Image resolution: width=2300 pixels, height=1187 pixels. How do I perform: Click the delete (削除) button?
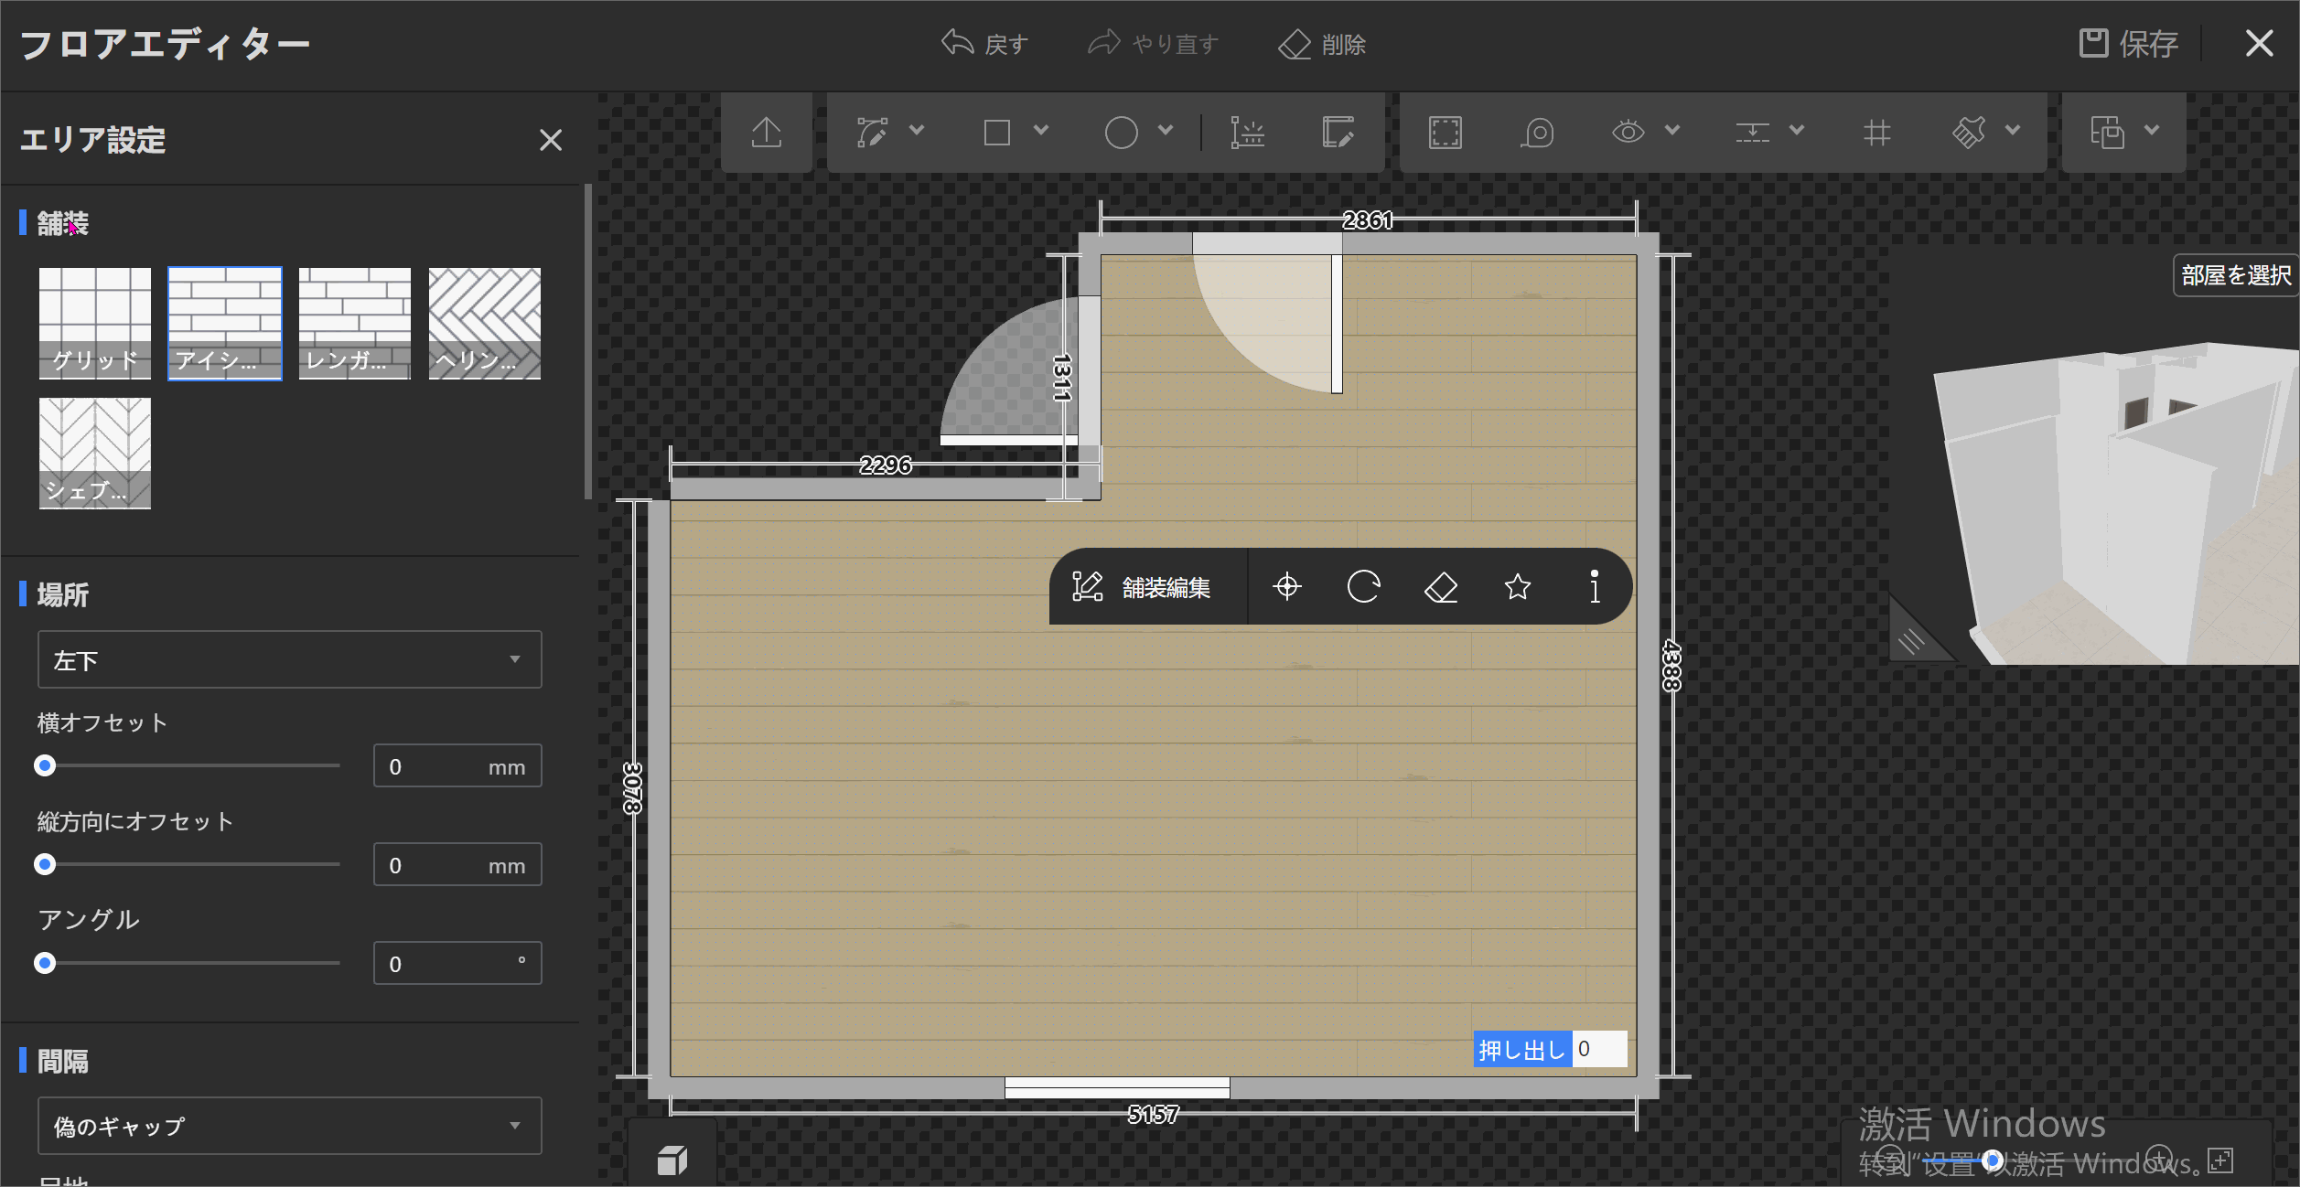pyautogui.click(x=1322, y=43)
